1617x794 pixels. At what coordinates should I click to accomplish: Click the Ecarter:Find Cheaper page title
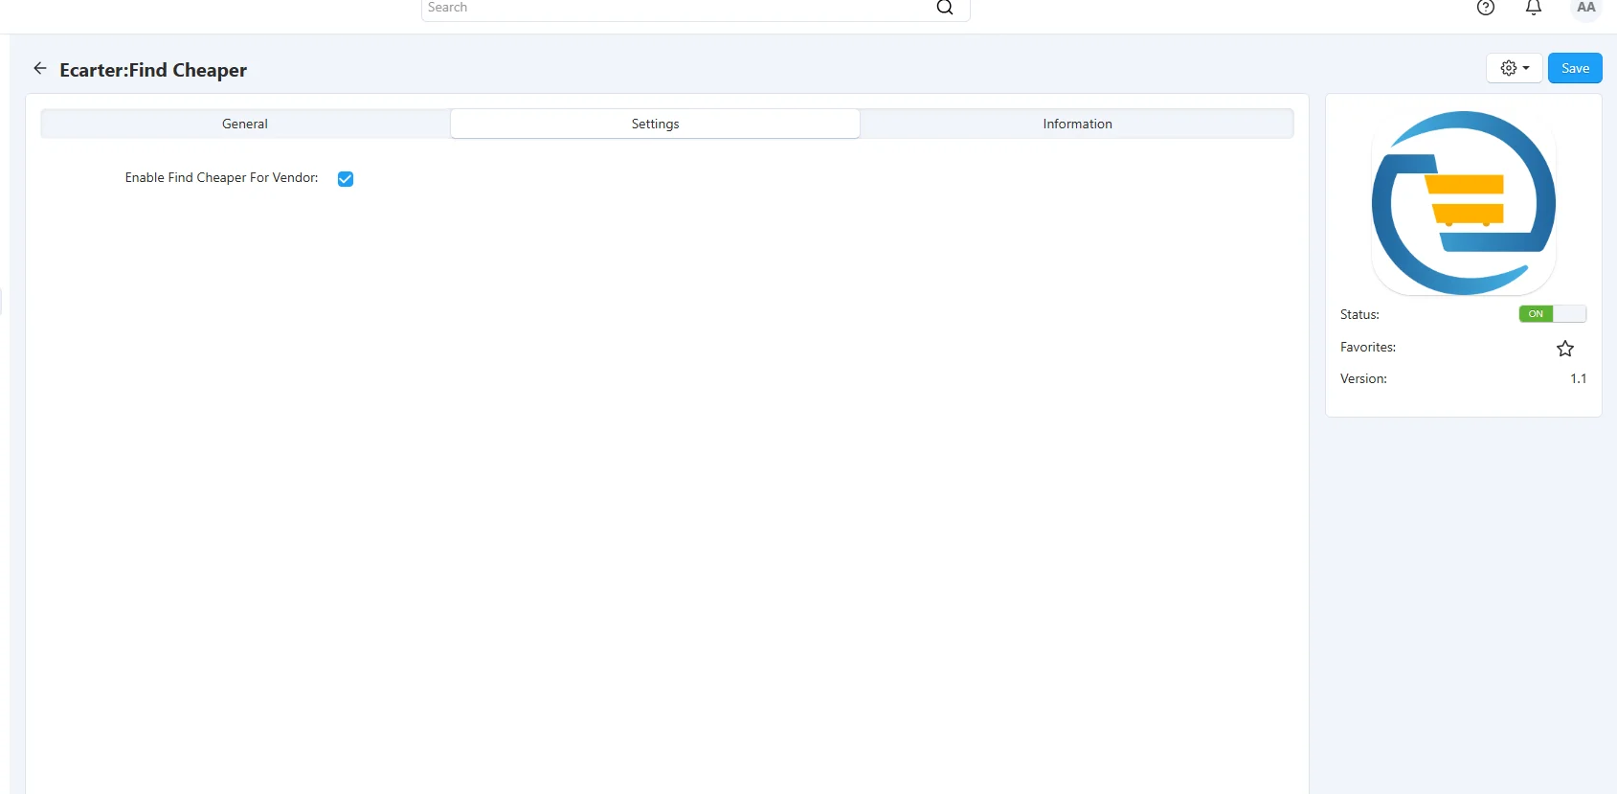(153, 70)
